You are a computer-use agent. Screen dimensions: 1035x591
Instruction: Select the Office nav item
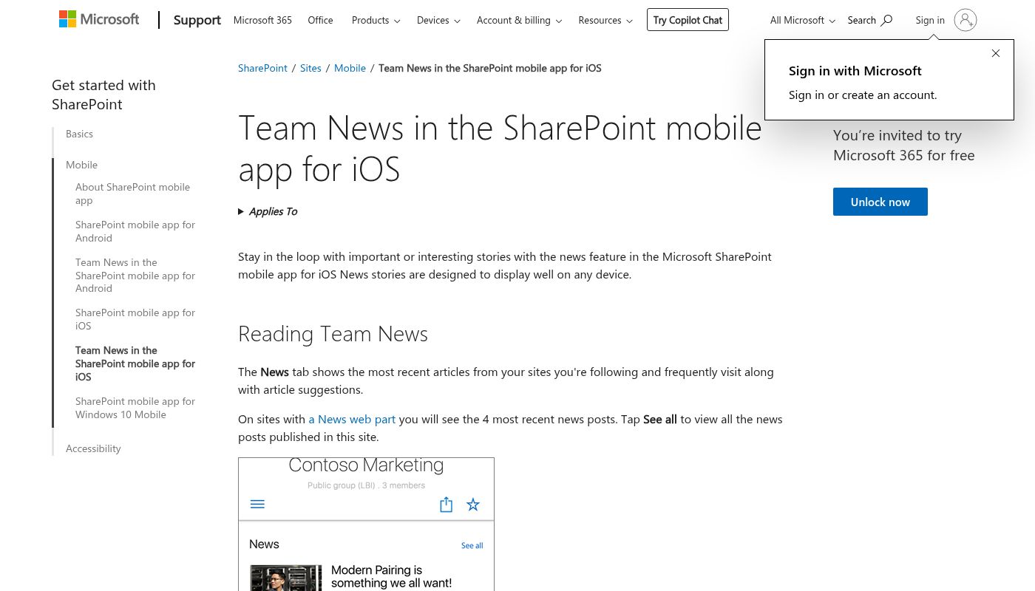coord(320,20)
